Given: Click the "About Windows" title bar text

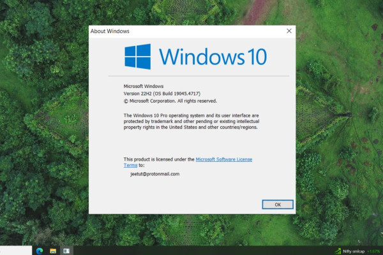Looking at the screenshot, I should click(110, 31).
